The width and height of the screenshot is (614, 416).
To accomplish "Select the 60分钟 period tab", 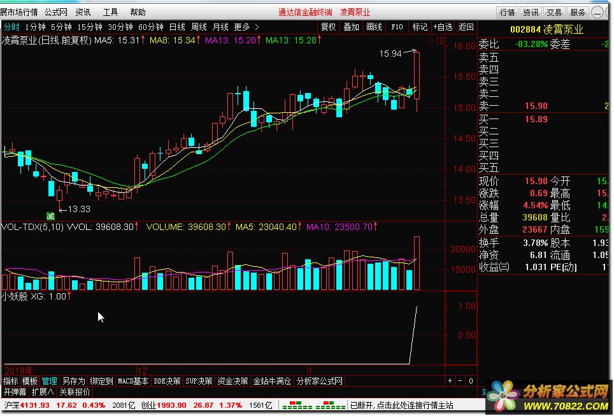I will (151, 27).
